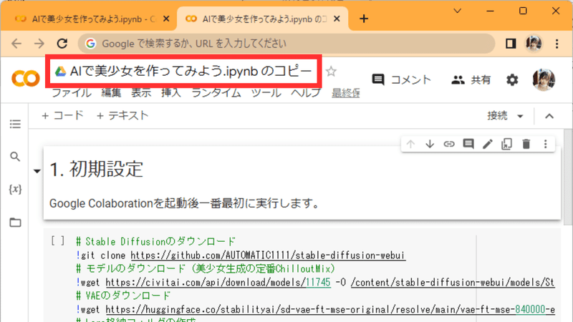The width and height of the screenshot is (573, 322).
Task: Go back in Chrome navigation
Action: point(16,44)
